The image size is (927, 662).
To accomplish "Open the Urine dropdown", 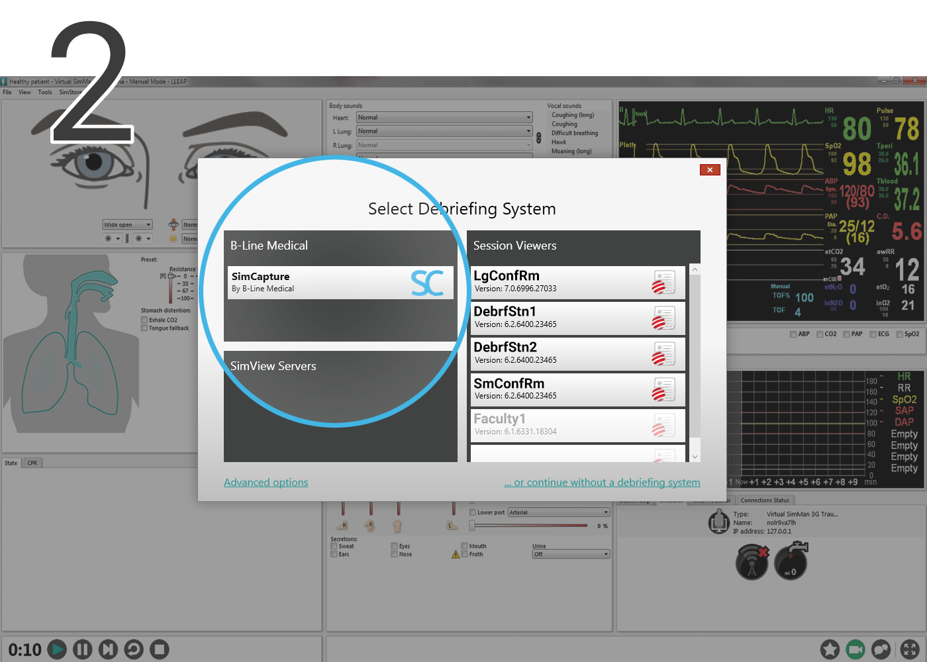I will (570, 554).
